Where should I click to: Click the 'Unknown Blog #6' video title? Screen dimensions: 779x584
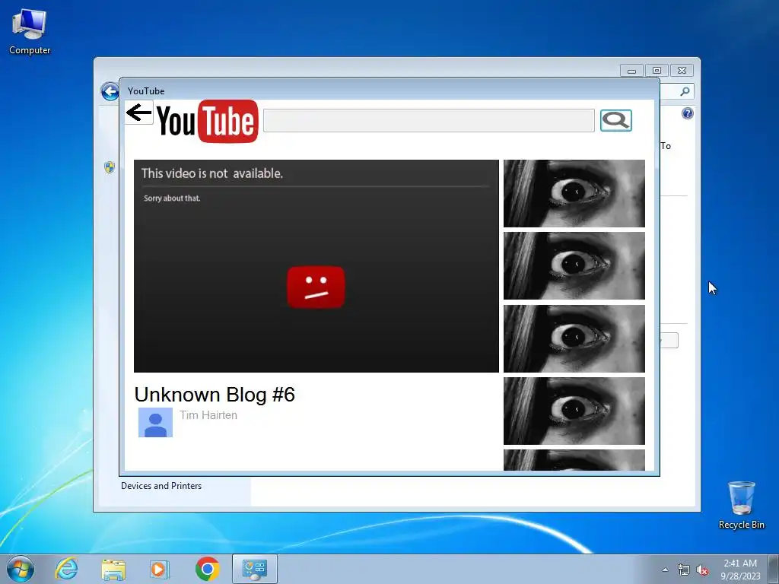click(215, 395)
